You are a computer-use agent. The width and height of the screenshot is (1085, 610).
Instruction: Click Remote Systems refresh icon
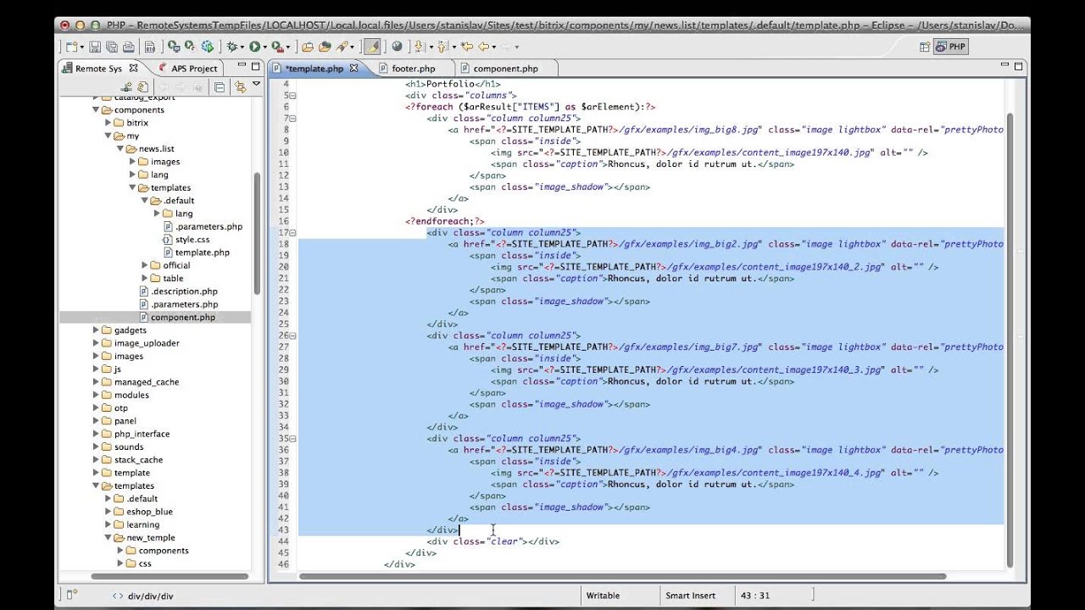142,86
